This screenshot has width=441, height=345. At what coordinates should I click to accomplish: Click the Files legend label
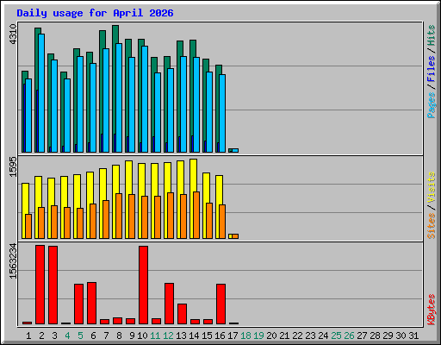tap(431, 68)
